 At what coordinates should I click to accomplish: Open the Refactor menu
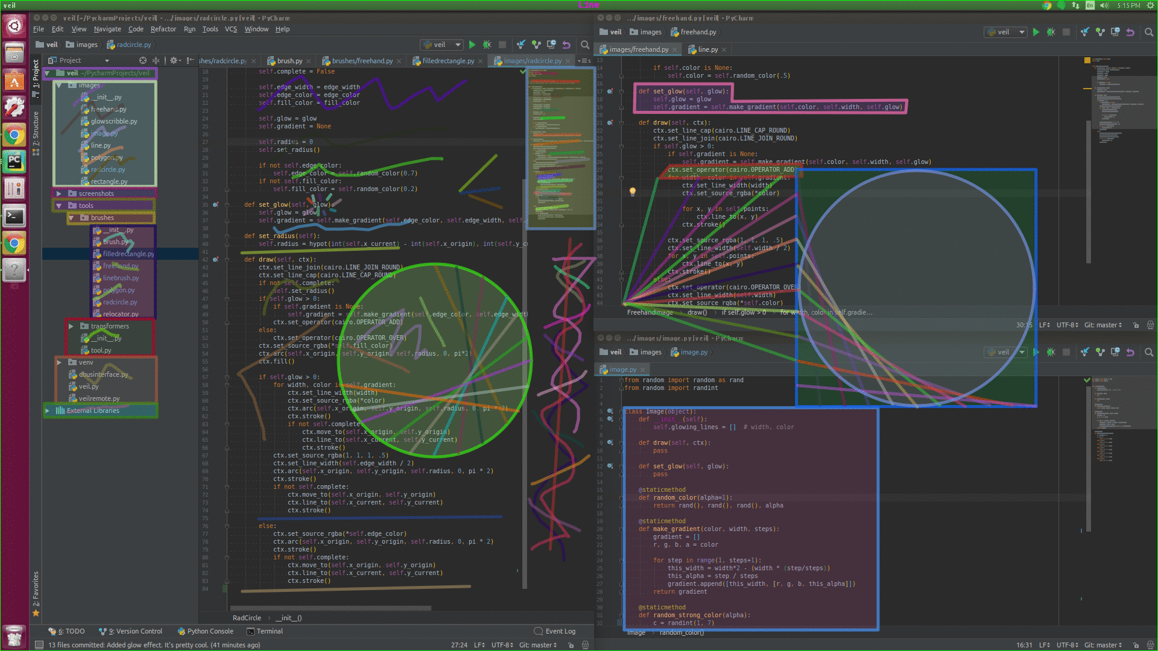(163, 29)
